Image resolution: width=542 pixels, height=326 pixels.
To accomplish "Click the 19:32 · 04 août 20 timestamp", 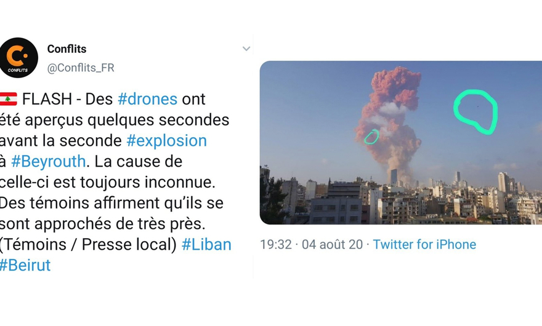I will 312,245.
